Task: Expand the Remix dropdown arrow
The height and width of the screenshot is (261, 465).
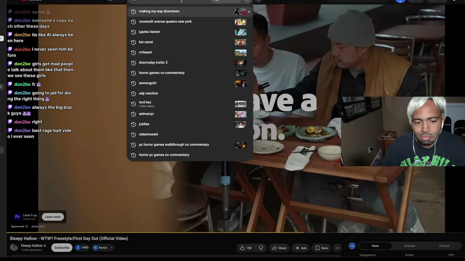Action: point(112,248)
